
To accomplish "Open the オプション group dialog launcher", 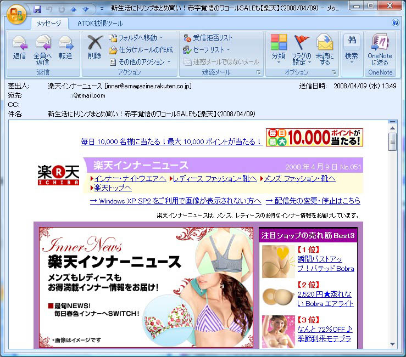I will pos(334,72).
